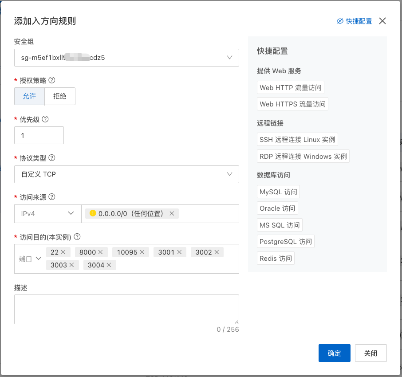The height and width of the screenshot is (377, 402).
Task: Select the 拒绝 authorization policy
Action: coord(60,96)
